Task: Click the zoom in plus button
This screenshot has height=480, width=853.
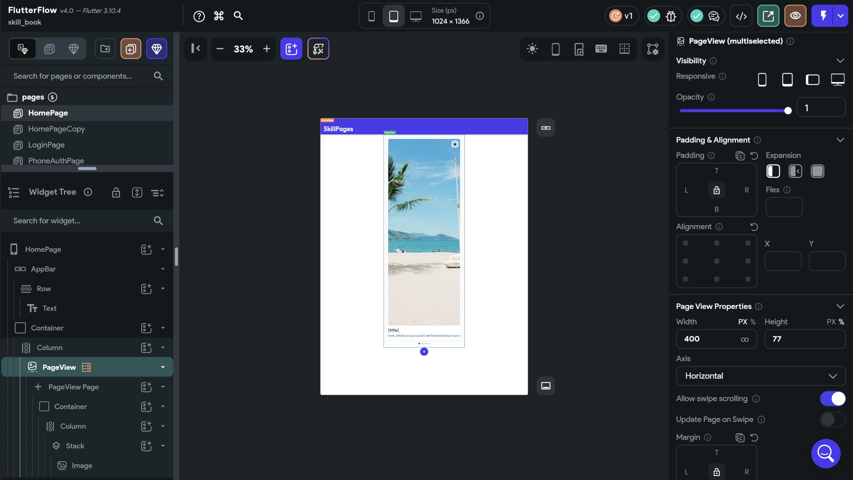Action: (267, 49)
